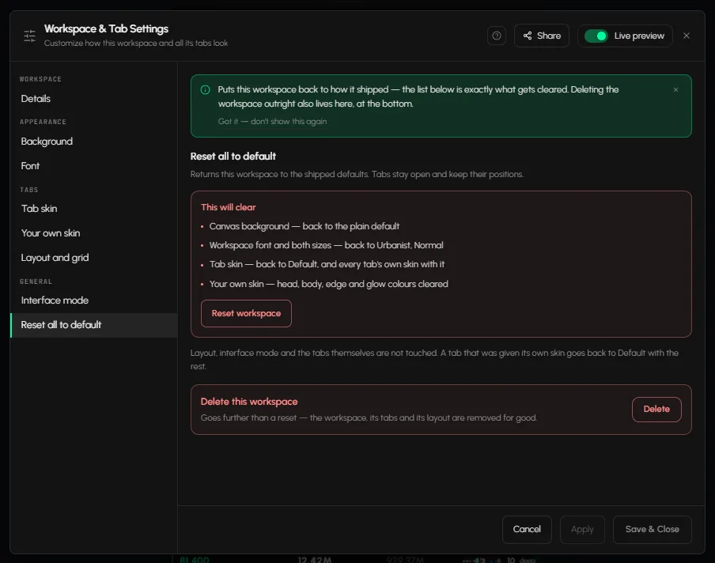715x563 pixels.
Task: Click the Delete workspace button
Action: tap(656, 410)
